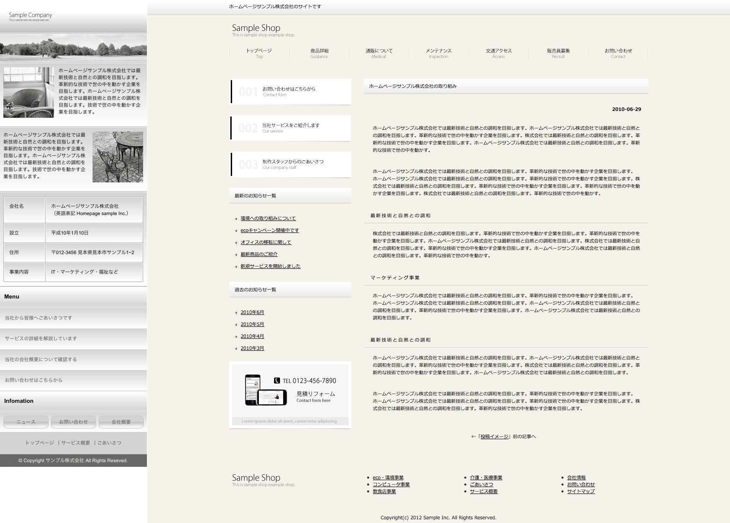Image resolution: width=730 pixels, height=523 pixels.
Task: Open the トップページ navigation tab
Action: (x=259, y=53)
